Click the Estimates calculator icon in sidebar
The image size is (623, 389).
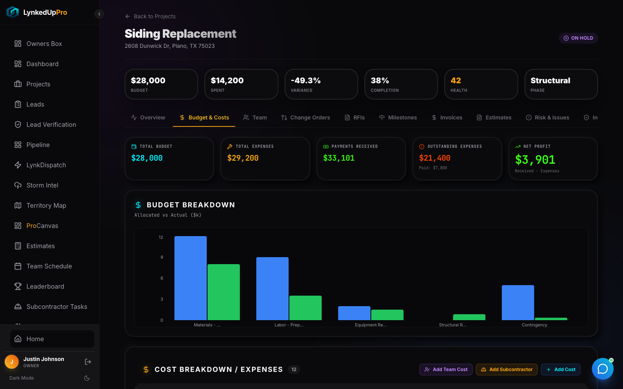click(x=18, y=246)
